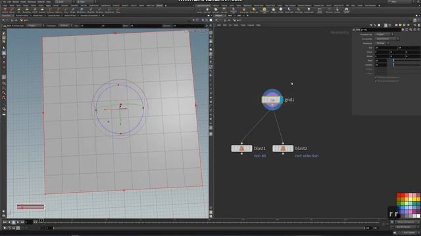The height and width of the screenshot is (236, 421).
Task: Create a Geometry Light from the shelf
Action: tap(234, 10)
